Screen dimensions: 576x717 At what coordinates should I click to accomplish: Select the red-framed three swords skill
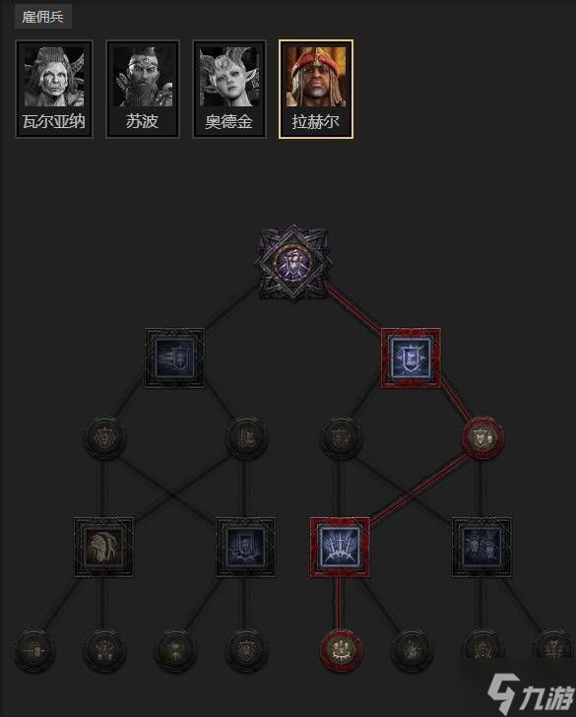click(340, 547)
